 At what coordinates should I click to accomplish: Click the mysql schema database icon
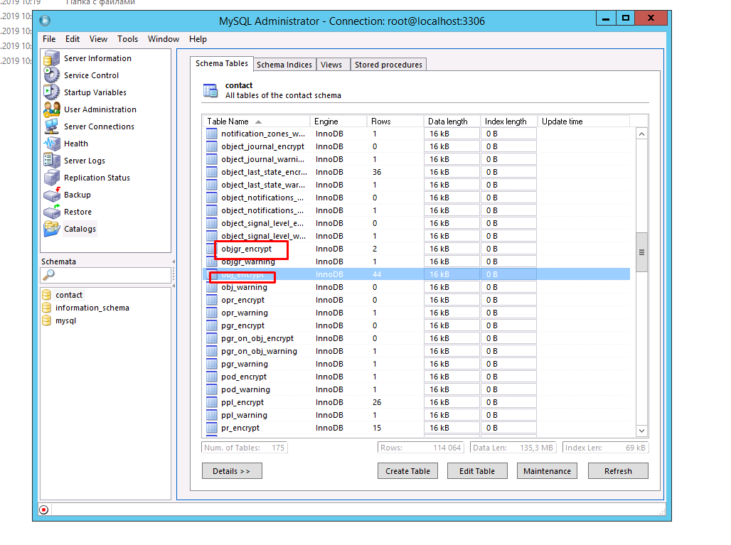point(47,320)
